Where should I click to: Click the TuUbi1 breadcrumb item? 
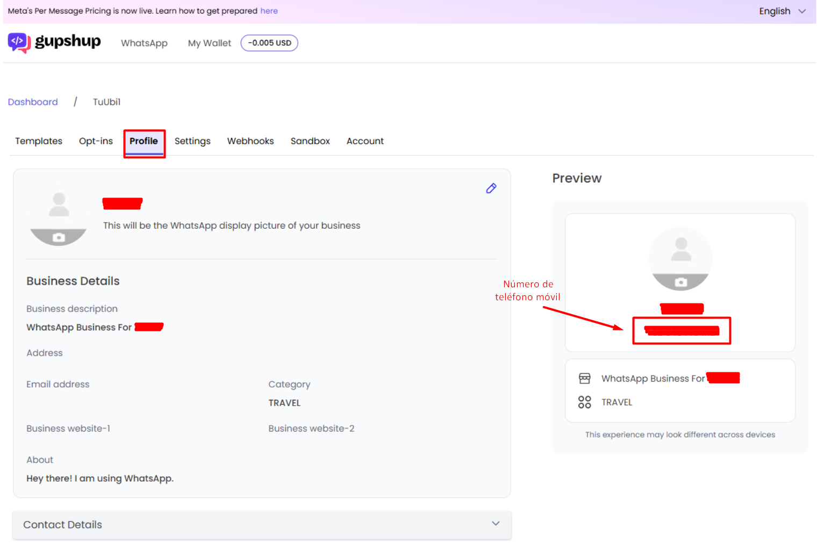[x=106, y=102]
